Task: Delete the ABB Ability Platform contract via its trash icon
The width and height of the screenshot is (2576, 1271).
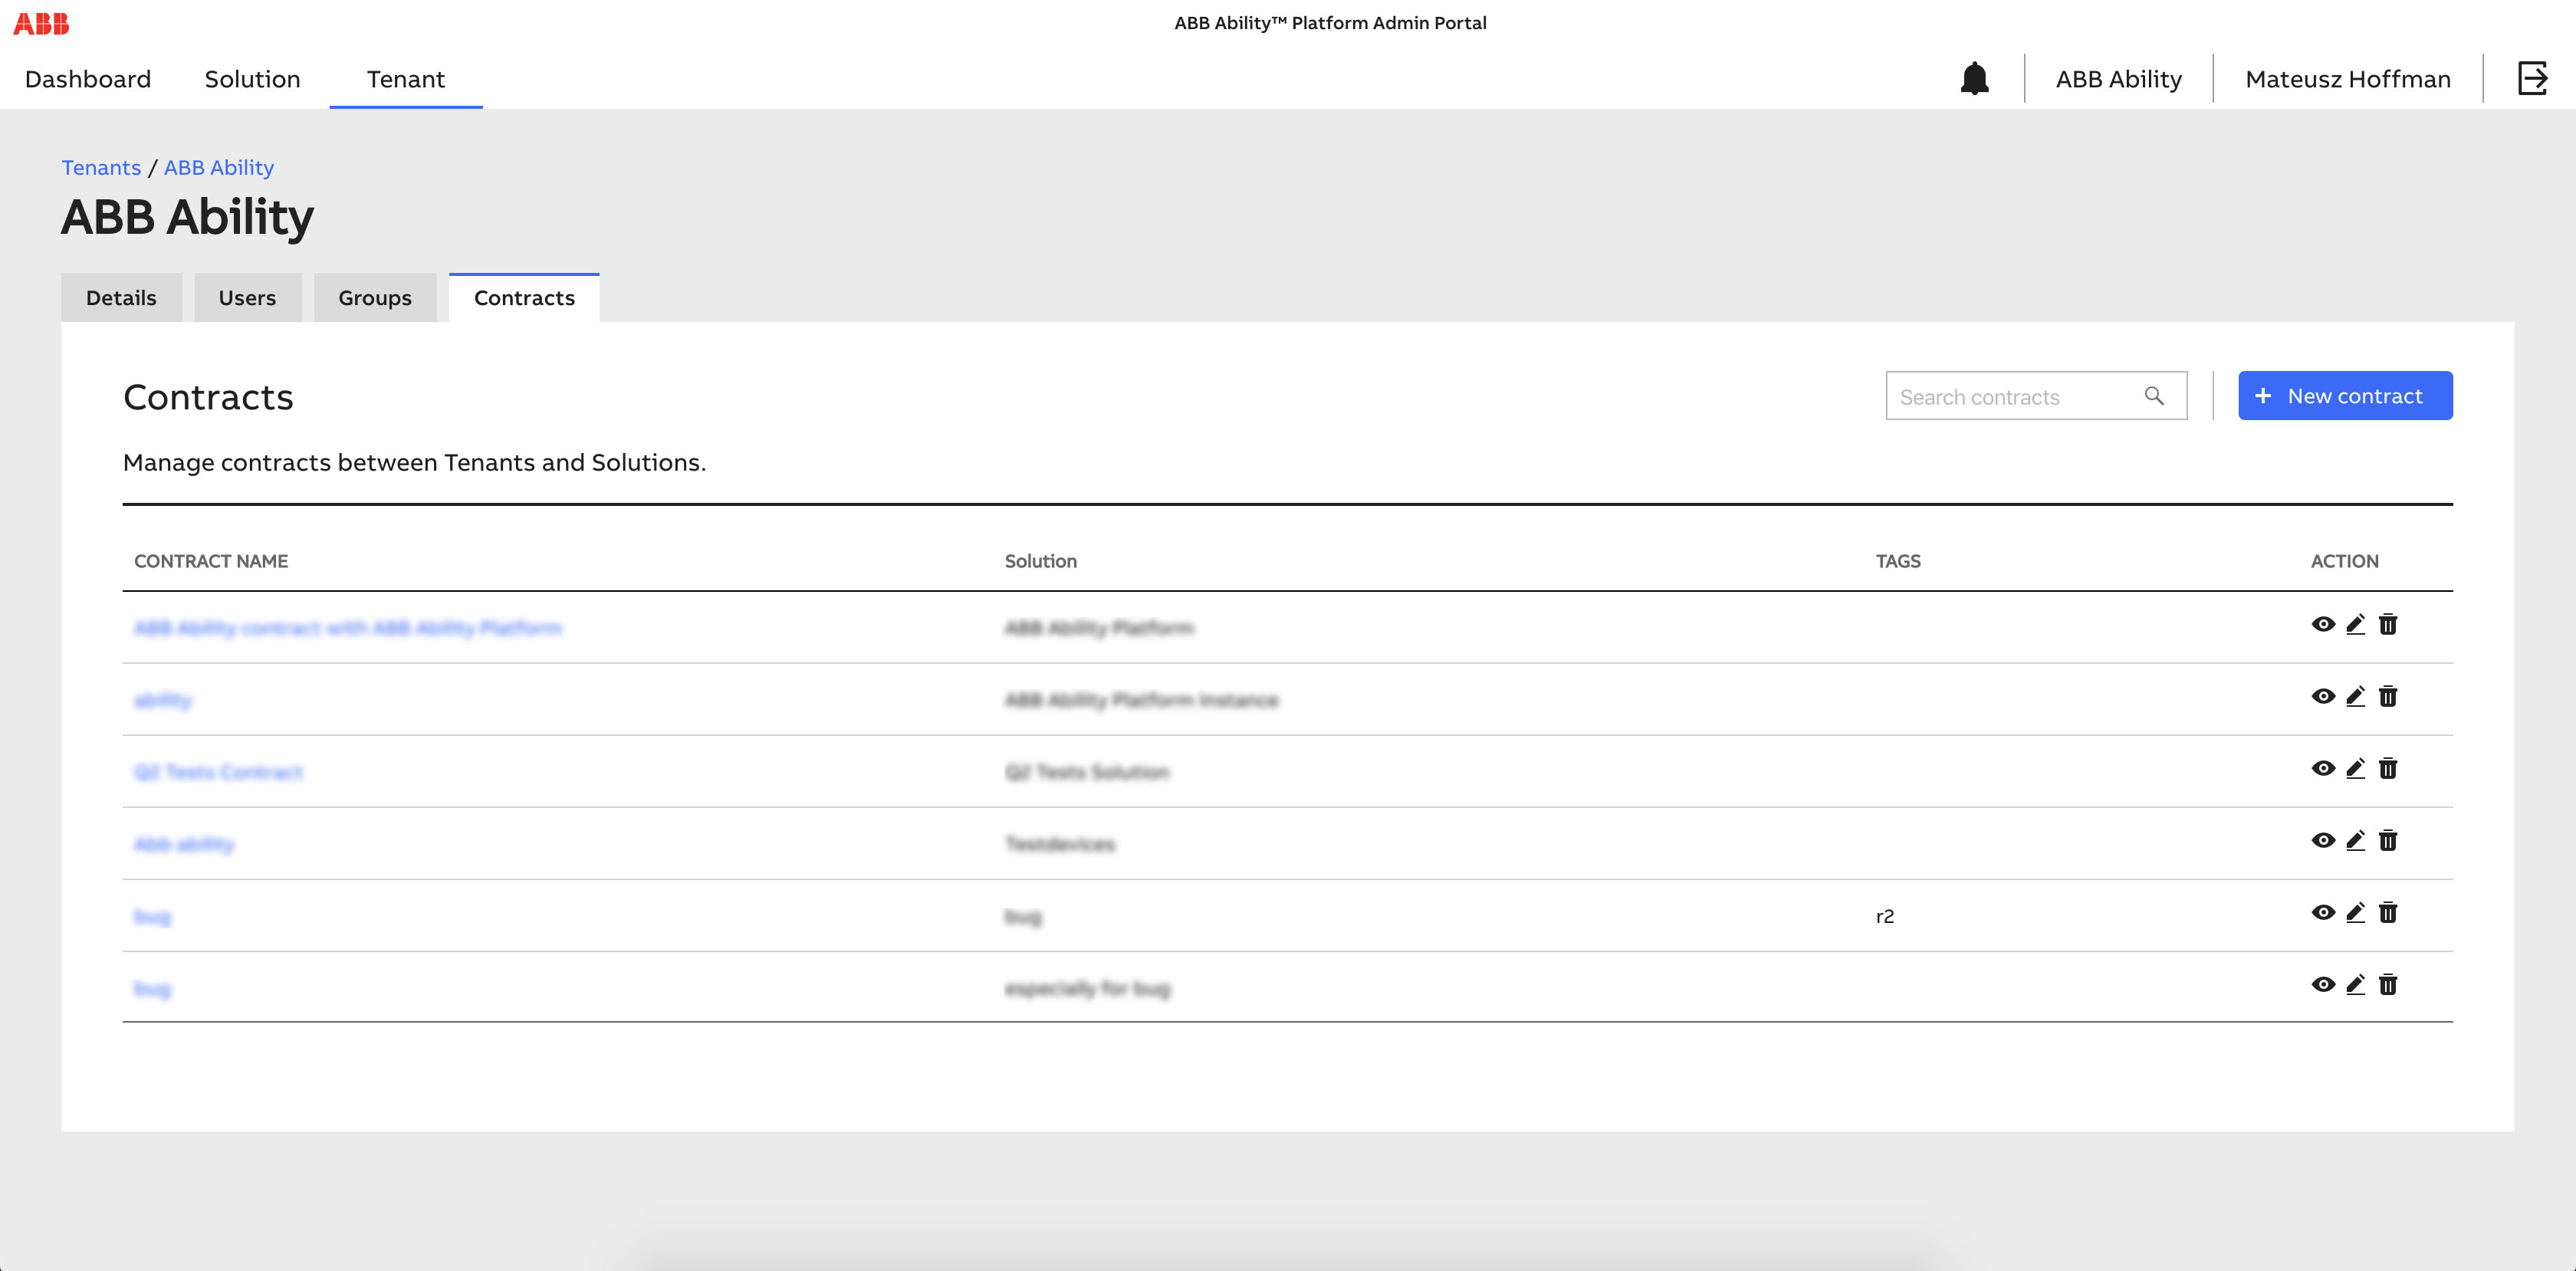Action: (2388, 625)
